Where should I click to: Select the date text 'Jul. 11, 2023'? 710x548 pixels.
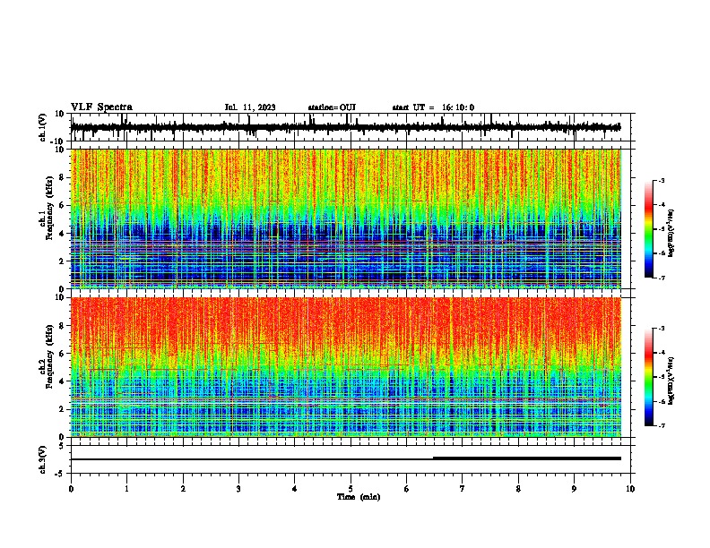click(x=250, y=107)
